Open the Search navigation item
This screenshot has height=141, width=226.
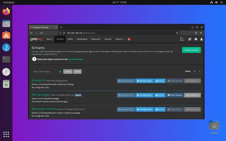click(x=49, y=39)
